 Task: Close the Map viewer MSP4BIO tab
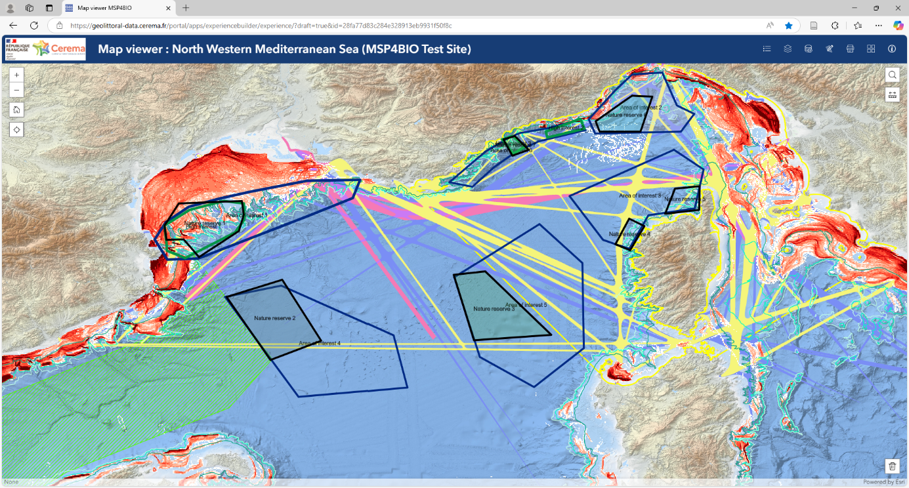[168, 8]
